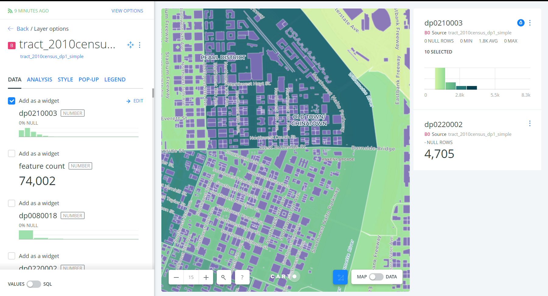Open layer three-dot options menu
Image resolution: width=548 pixels, height=296 pixels.
pos(140,45)
